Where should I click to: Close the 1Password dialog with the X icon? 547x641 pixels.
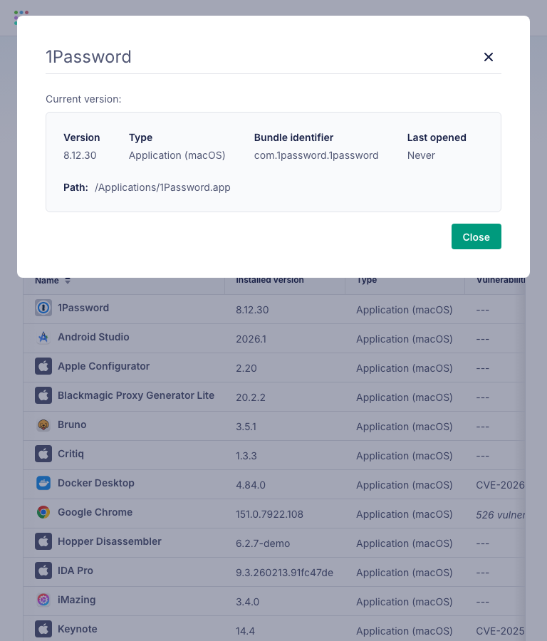488,57
